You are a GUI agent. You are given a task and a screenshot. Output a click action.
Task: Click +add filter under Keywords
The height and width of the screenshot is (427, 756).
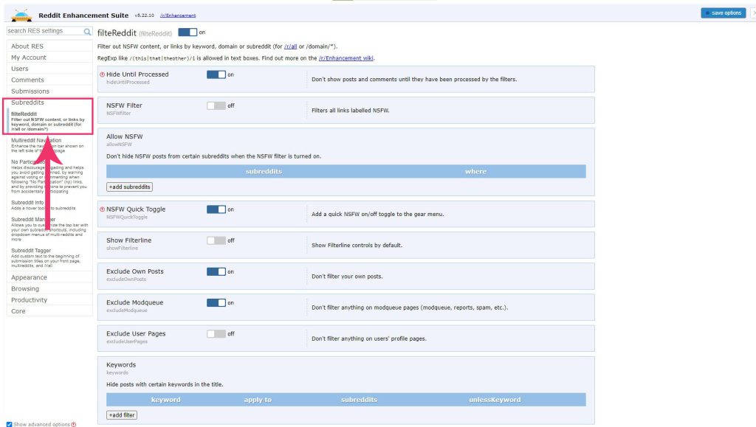[x=122, y=415]
